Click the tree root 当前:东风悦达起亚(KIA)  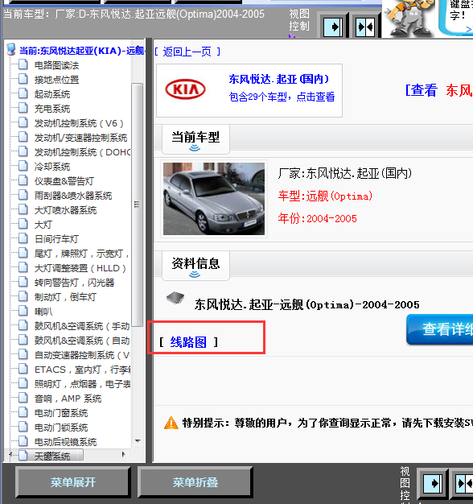point(82,51)
